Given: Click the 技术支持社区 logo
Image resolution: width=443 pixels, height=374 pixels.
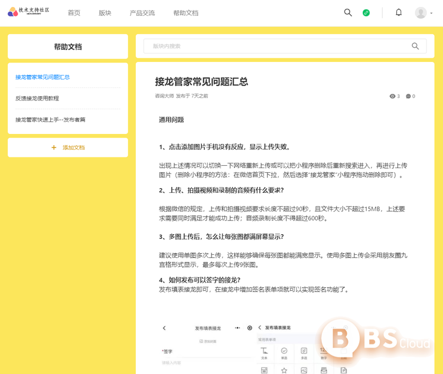Looking at the screenshot, I should [x=28, y=12].
